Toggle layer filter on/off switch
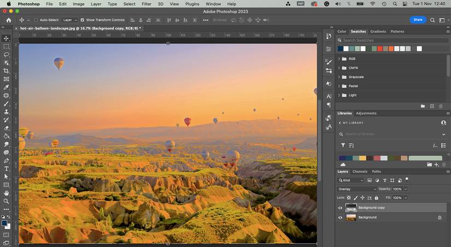 point(407,179)
